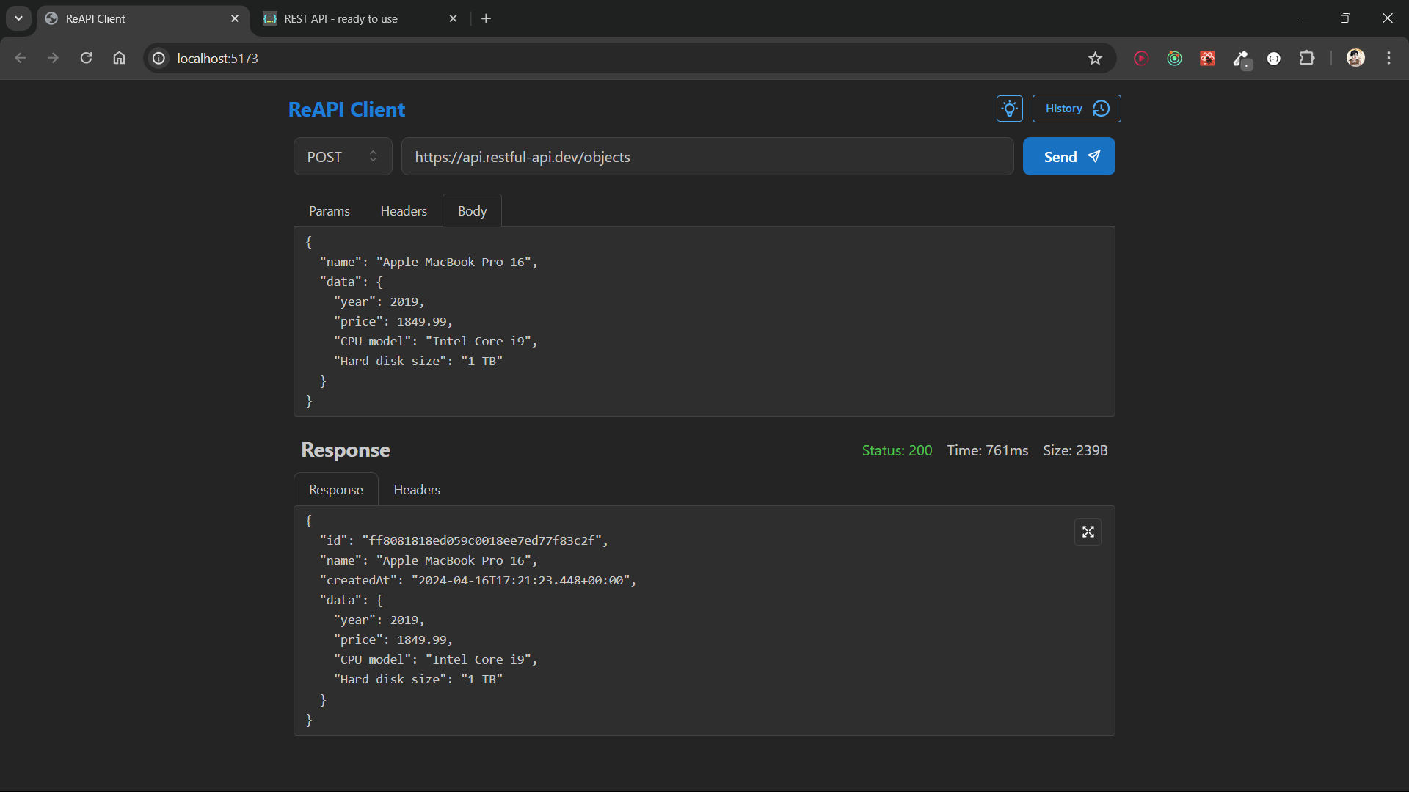View site information for localhost
Screen dimensions: 1409x792
(159, 58)
